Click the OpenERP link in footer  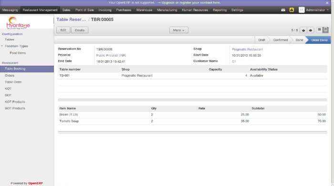pyautogui.click(x=36, y=183)
